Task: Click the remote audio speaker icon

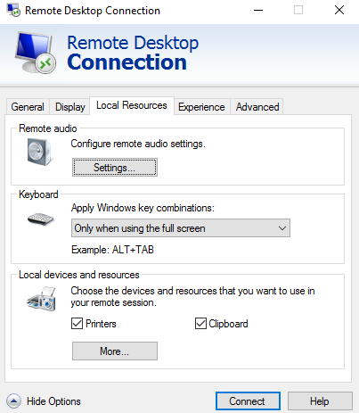Action: [x=39, y=152]
